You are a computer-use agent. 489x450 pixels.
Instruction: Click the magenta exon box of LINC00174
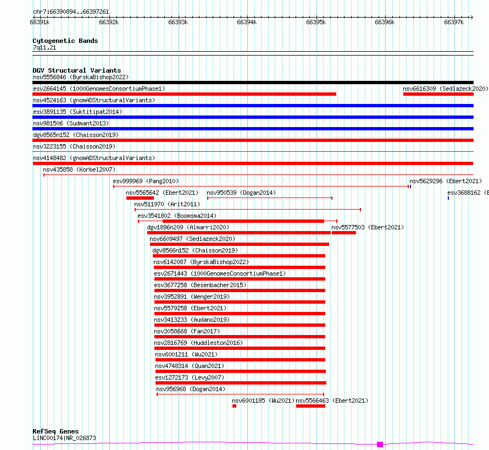[x=380, y=444]
